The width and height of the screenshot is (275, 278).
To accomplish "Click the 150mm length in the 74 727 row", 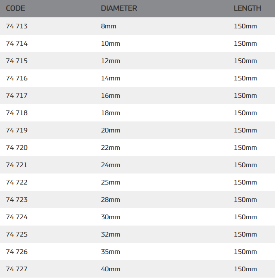I will [245, 269].
